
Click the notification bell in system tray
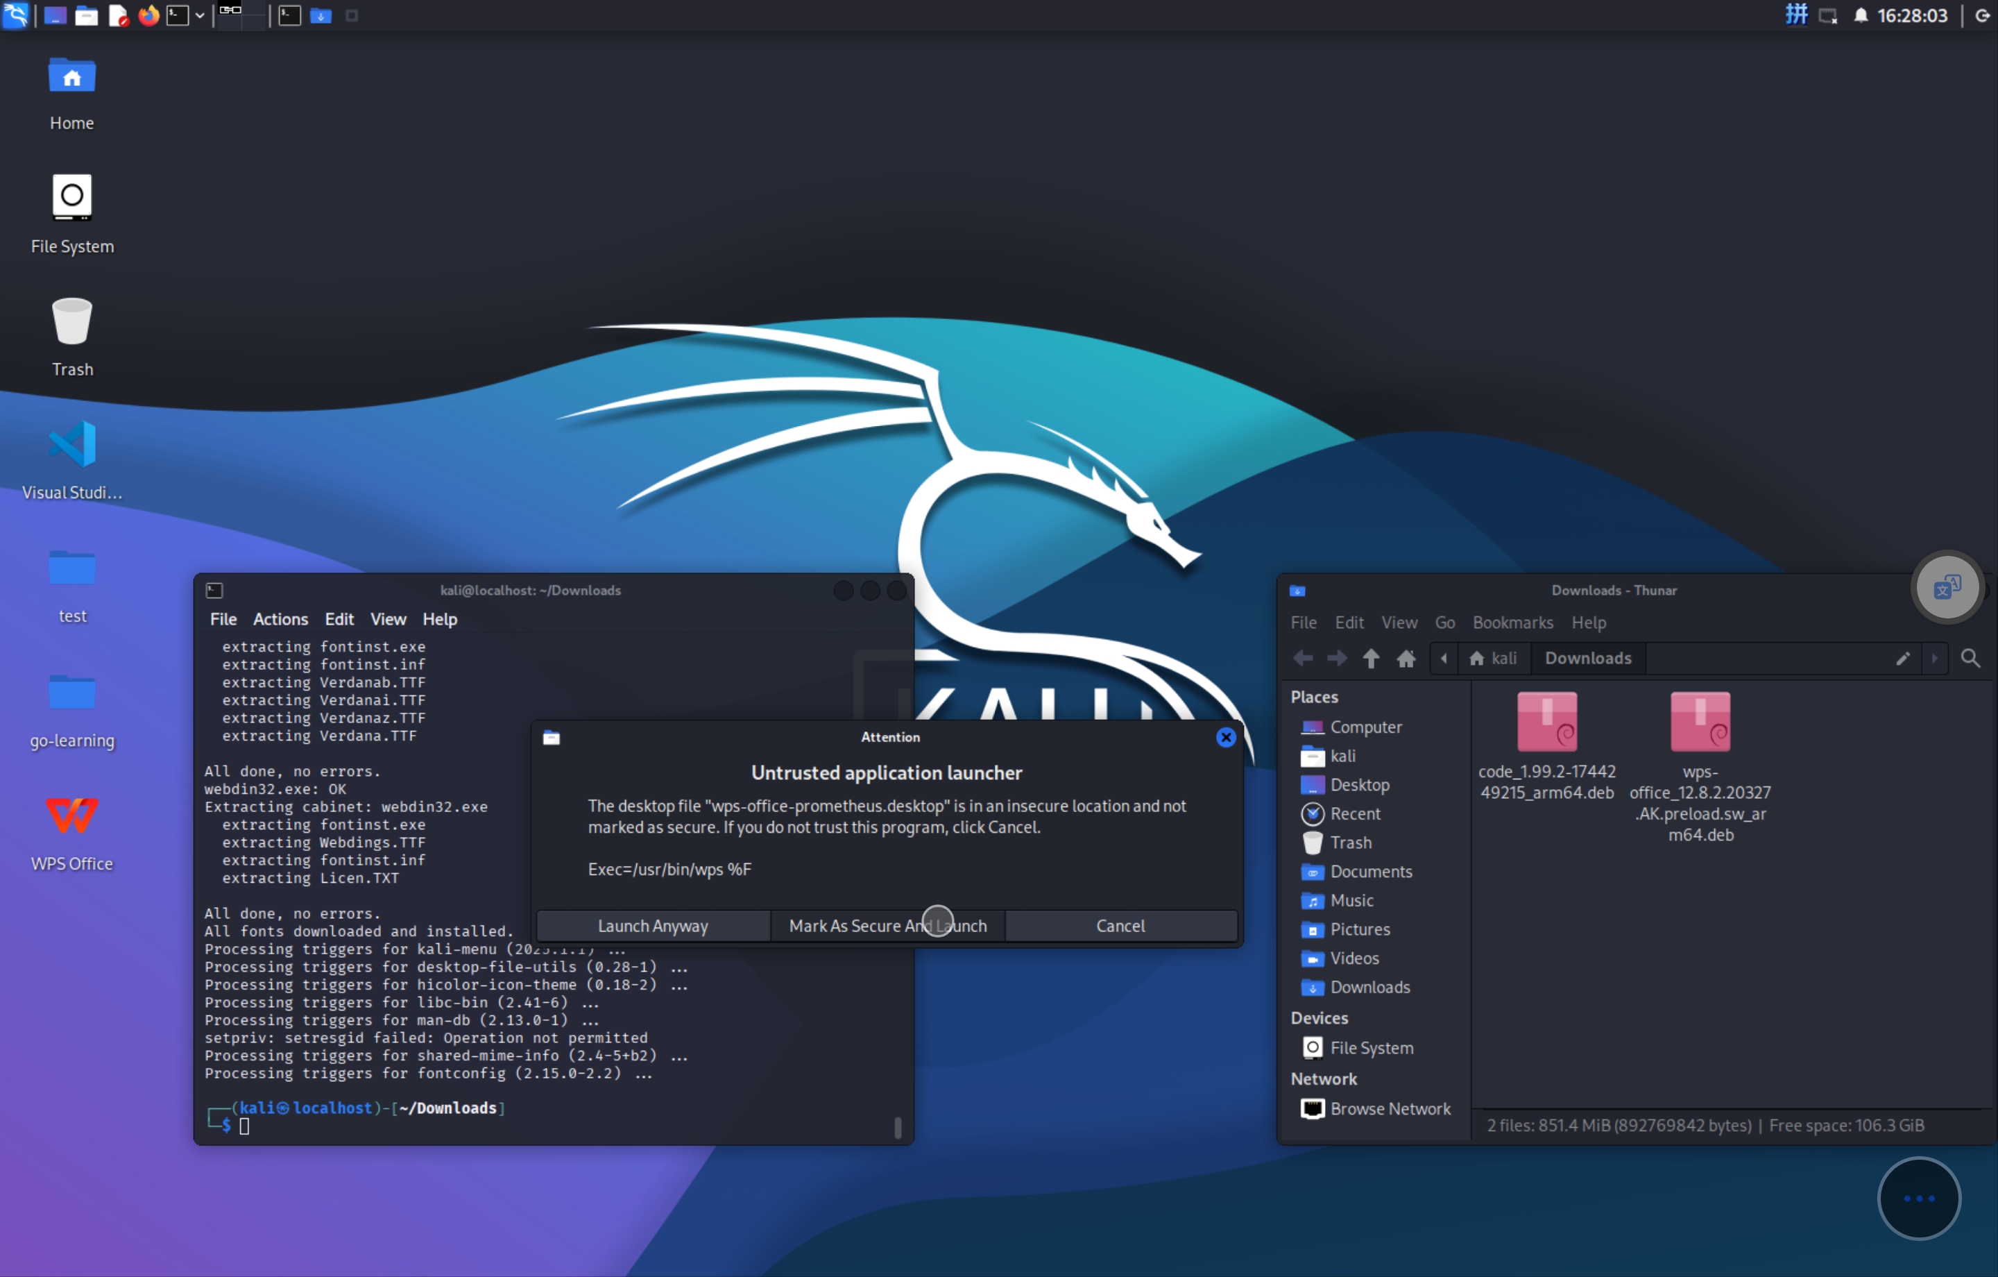[1860, 16]
